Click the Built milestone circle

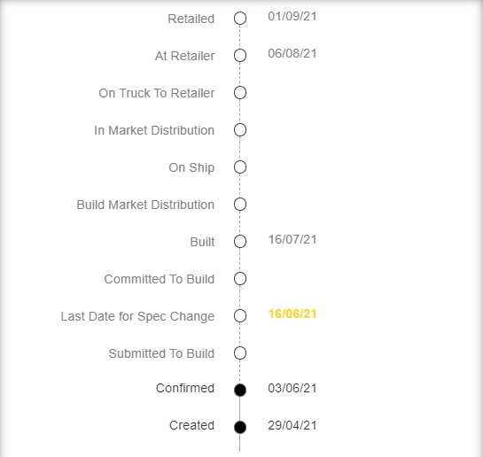(240, 242)
